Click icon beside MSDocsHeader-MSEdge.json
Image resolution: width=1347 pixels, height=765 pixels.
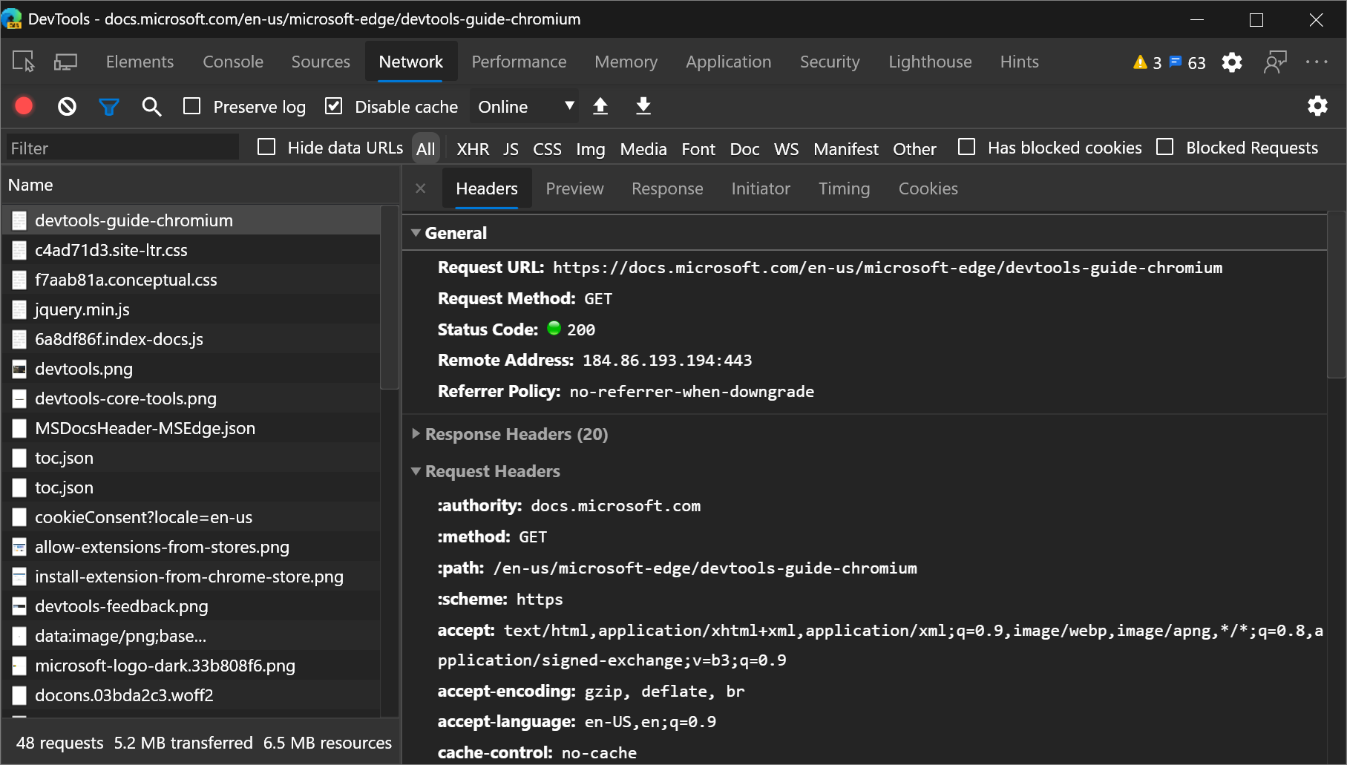[19, 428]
